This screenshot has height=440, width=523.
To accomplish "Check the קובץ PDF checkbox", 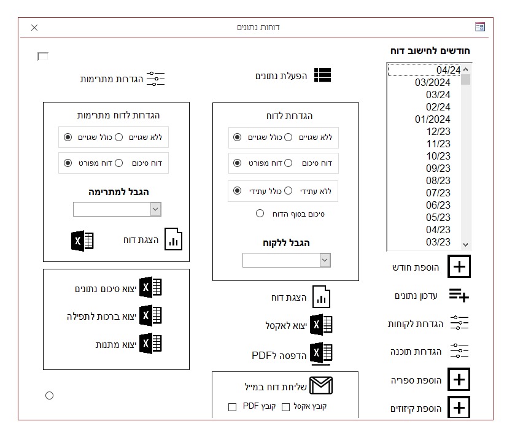I will [x=232, y=407].
